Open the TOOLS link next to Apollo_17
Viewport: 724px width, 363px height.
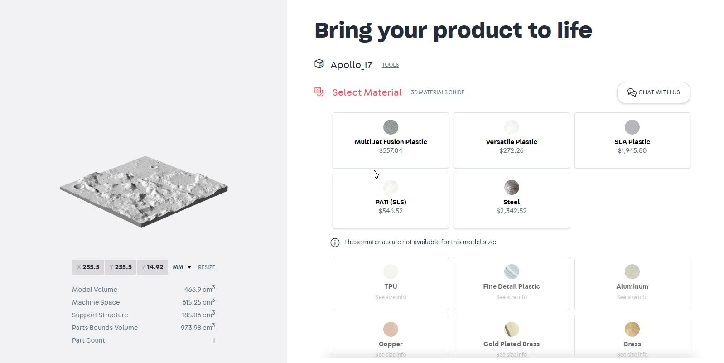(x=390, y=65)
